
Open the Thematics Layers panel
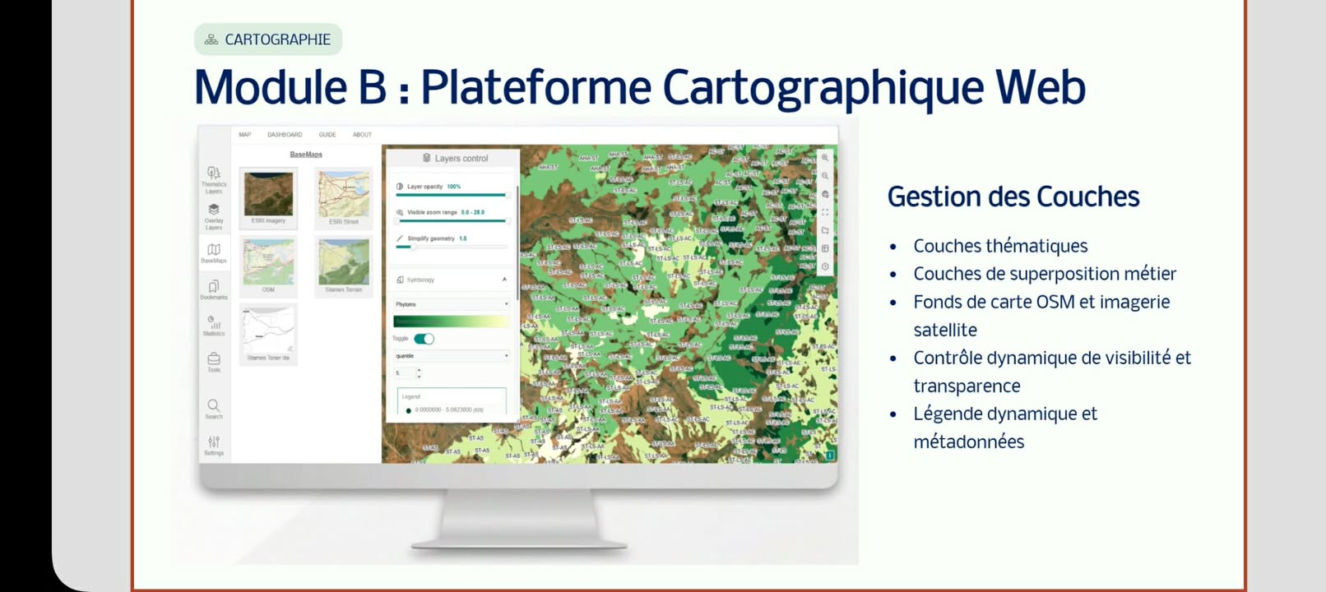[214, 178]
